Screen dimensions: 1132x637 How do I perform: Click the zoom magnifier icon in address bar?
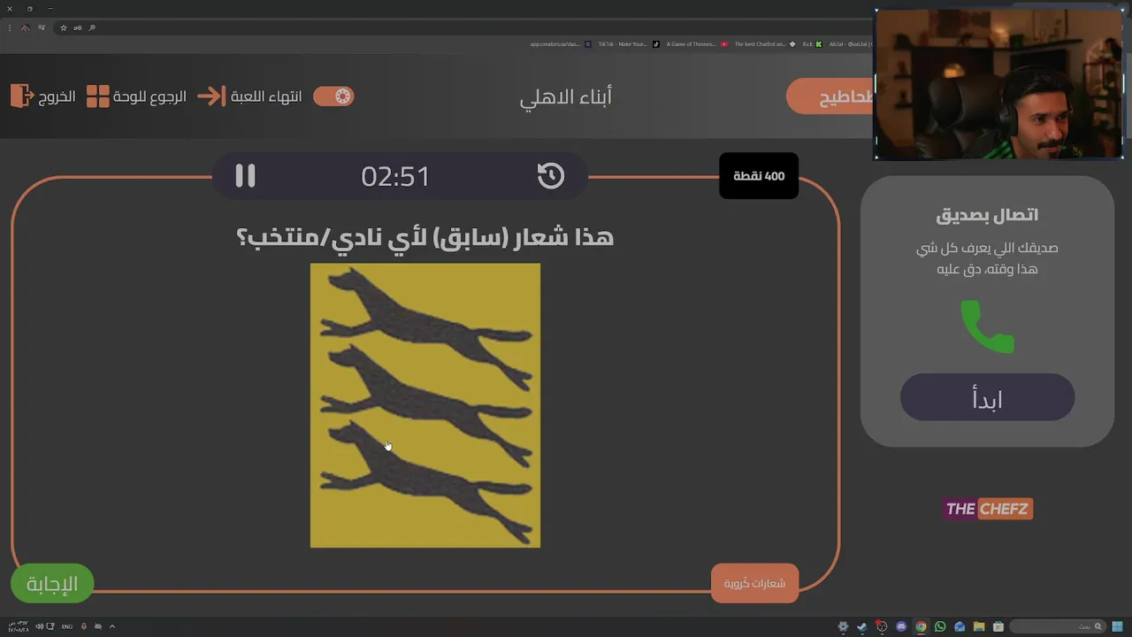click(92, 27)
